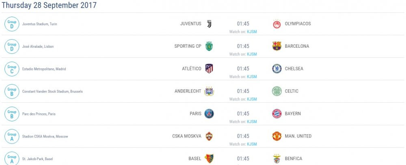Screen dimensions: 406x165
Task: Click the Juventus club crest
Action: tap(209, 24)
